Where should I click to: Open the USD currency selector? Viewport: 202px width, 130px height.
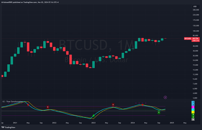tap(196, 7)
